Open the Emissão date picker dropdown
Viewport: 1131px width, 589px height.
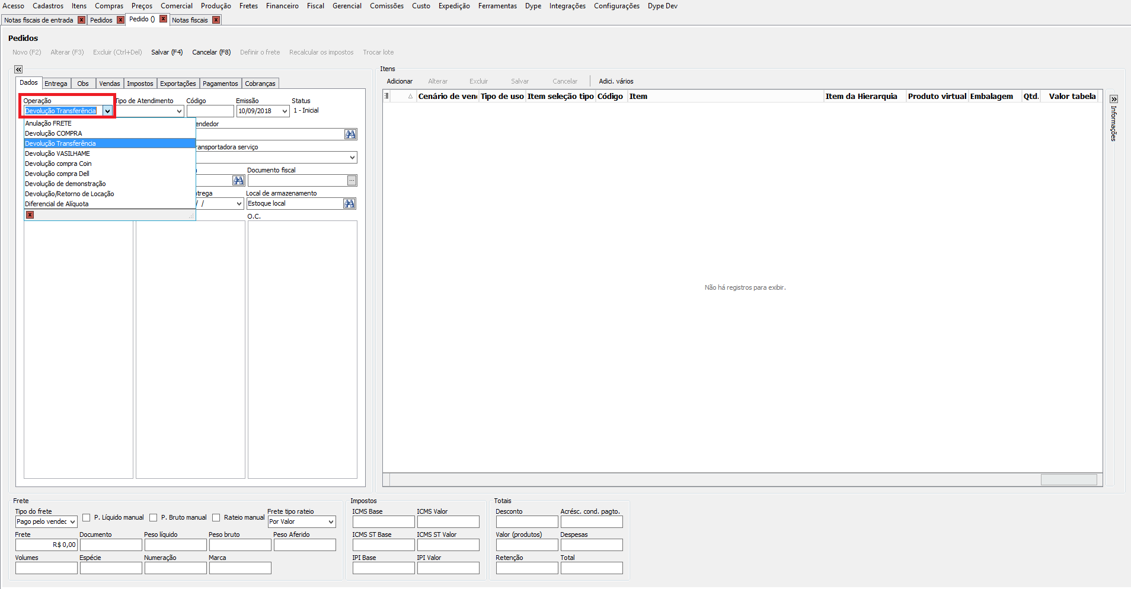coord(285,111)
